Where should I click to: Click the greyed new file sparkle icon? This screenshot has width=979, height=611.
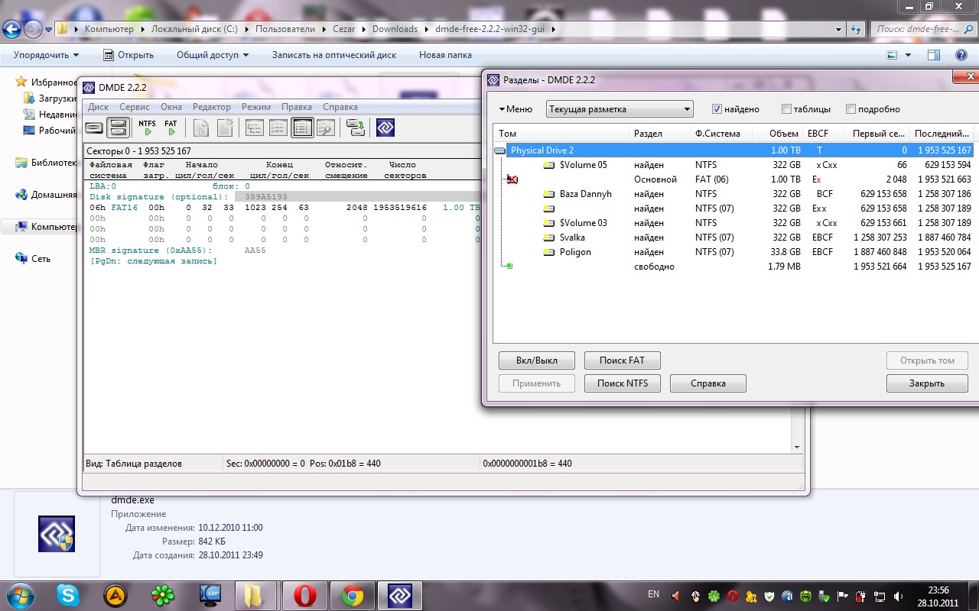point(225,128)
